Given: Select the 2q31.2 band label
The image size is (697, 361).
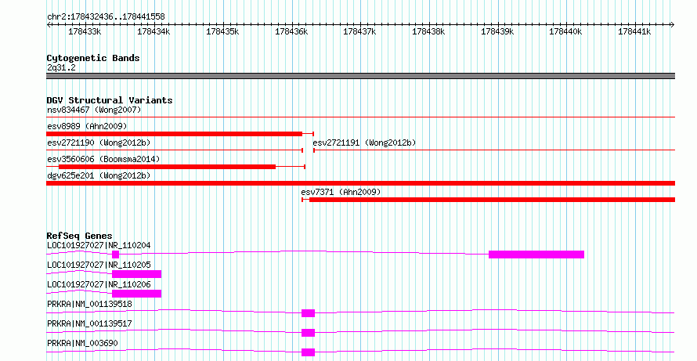Looking at the screenshot, I should 61,67.
